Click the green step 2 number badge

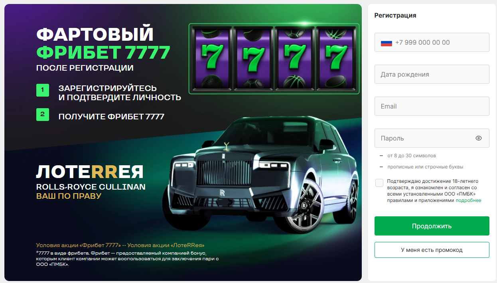click(43, 115)
